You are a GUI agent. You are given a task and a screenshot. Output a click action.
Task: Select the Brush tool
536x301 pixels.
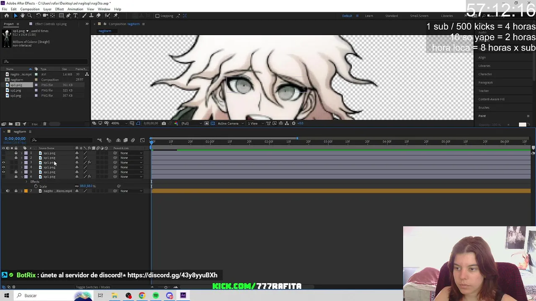tap(84, 15)
